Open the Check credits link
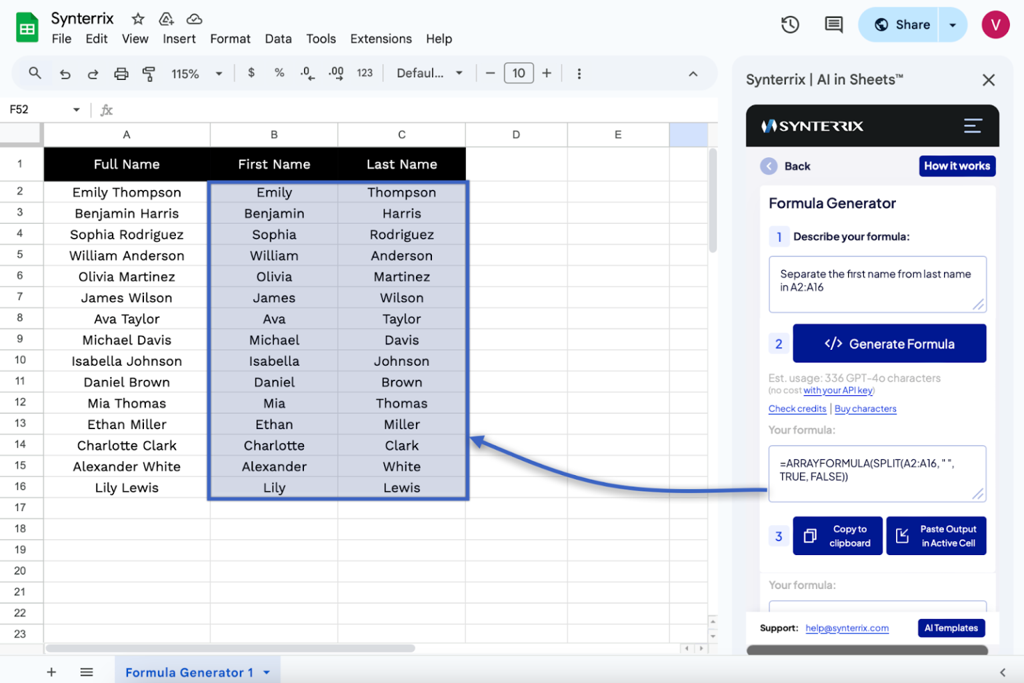The image size is (1024, 683). 797,408
